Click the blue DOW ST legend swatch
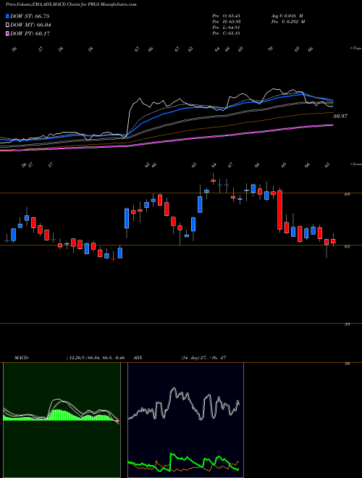Image resolution: width=362 pixels, height=478 pixels. (x=7, y=16)
